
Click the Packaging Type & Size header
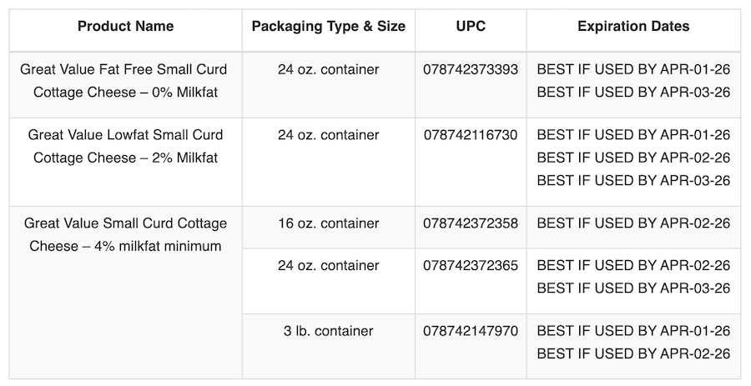[x=328, y=27]
